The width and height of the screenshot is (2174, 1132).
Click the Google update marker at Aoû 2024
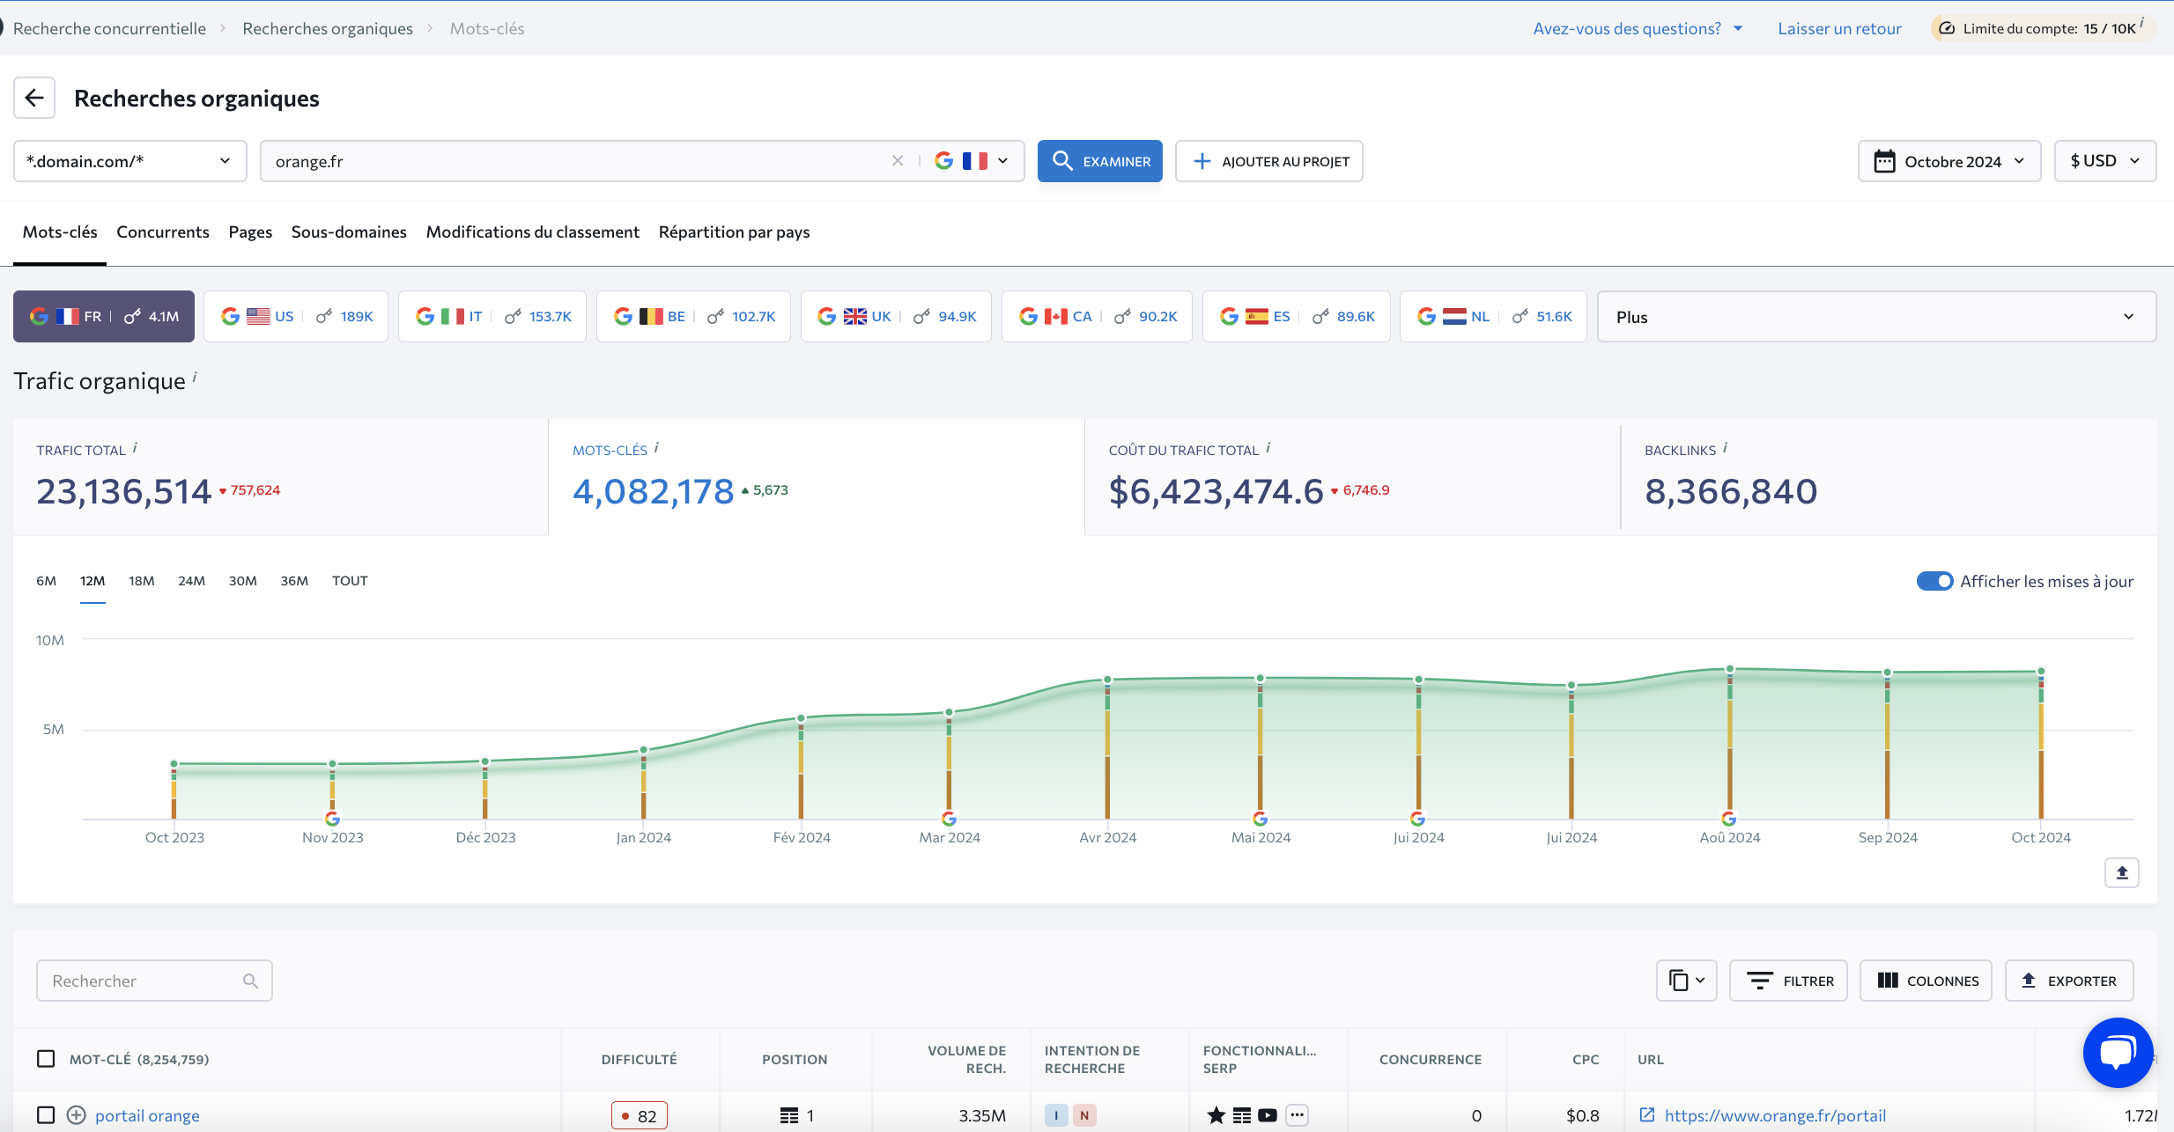(x=1729, y=819)
